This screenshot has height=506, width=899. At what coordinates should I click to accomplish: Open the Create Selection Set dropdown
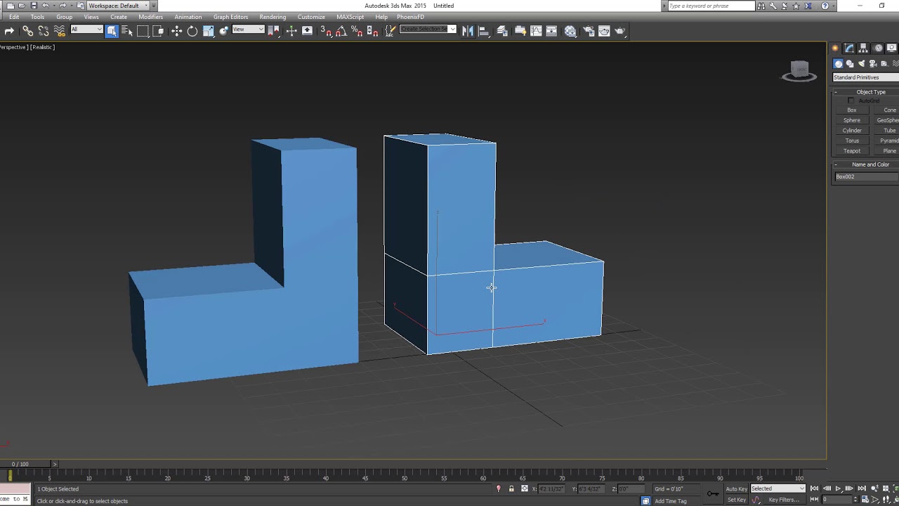click(428, 30)
